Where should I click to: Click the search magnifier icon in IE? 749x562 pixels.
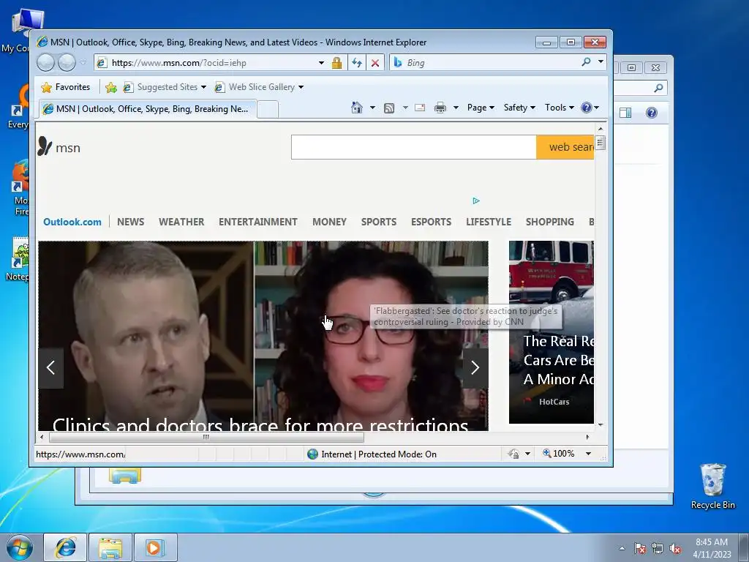(x=586, y=61)
